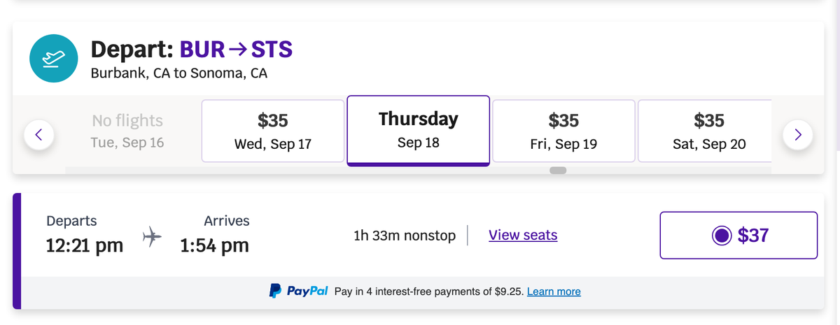Click the PayPal logo
This screenshot has width=840, height=325.
[x=299, y=291]
